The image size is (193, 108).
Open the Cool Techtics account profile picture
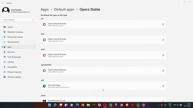tap(6, 11)
